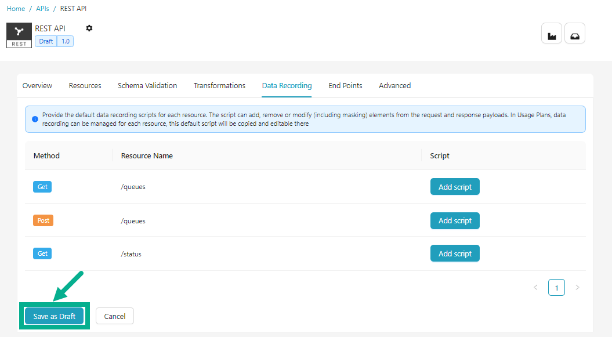
Task: Click the inbox tray icon button
Action: click(574, 34)
